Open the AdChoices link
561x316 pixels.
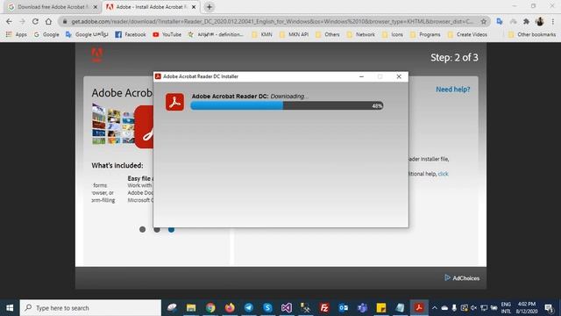[462, 278]
